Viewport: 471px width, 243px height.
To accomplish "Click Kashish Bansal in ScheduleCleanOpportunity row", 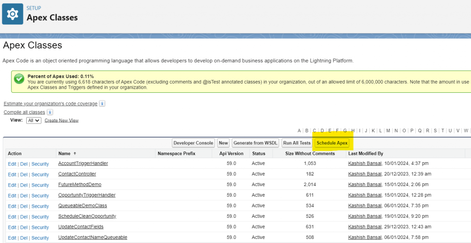I will [365, 216].
